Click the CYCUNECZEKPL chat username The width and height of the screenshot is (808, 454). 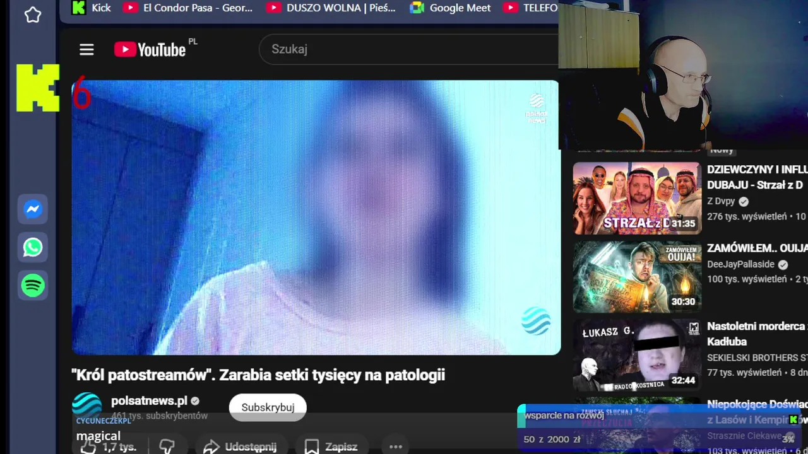104,421
